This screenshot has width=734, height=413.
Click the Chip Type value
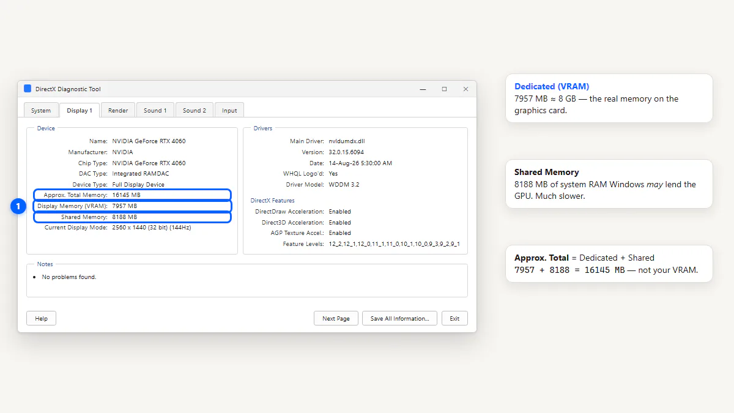pyautogui.click(x=149, y=163)
